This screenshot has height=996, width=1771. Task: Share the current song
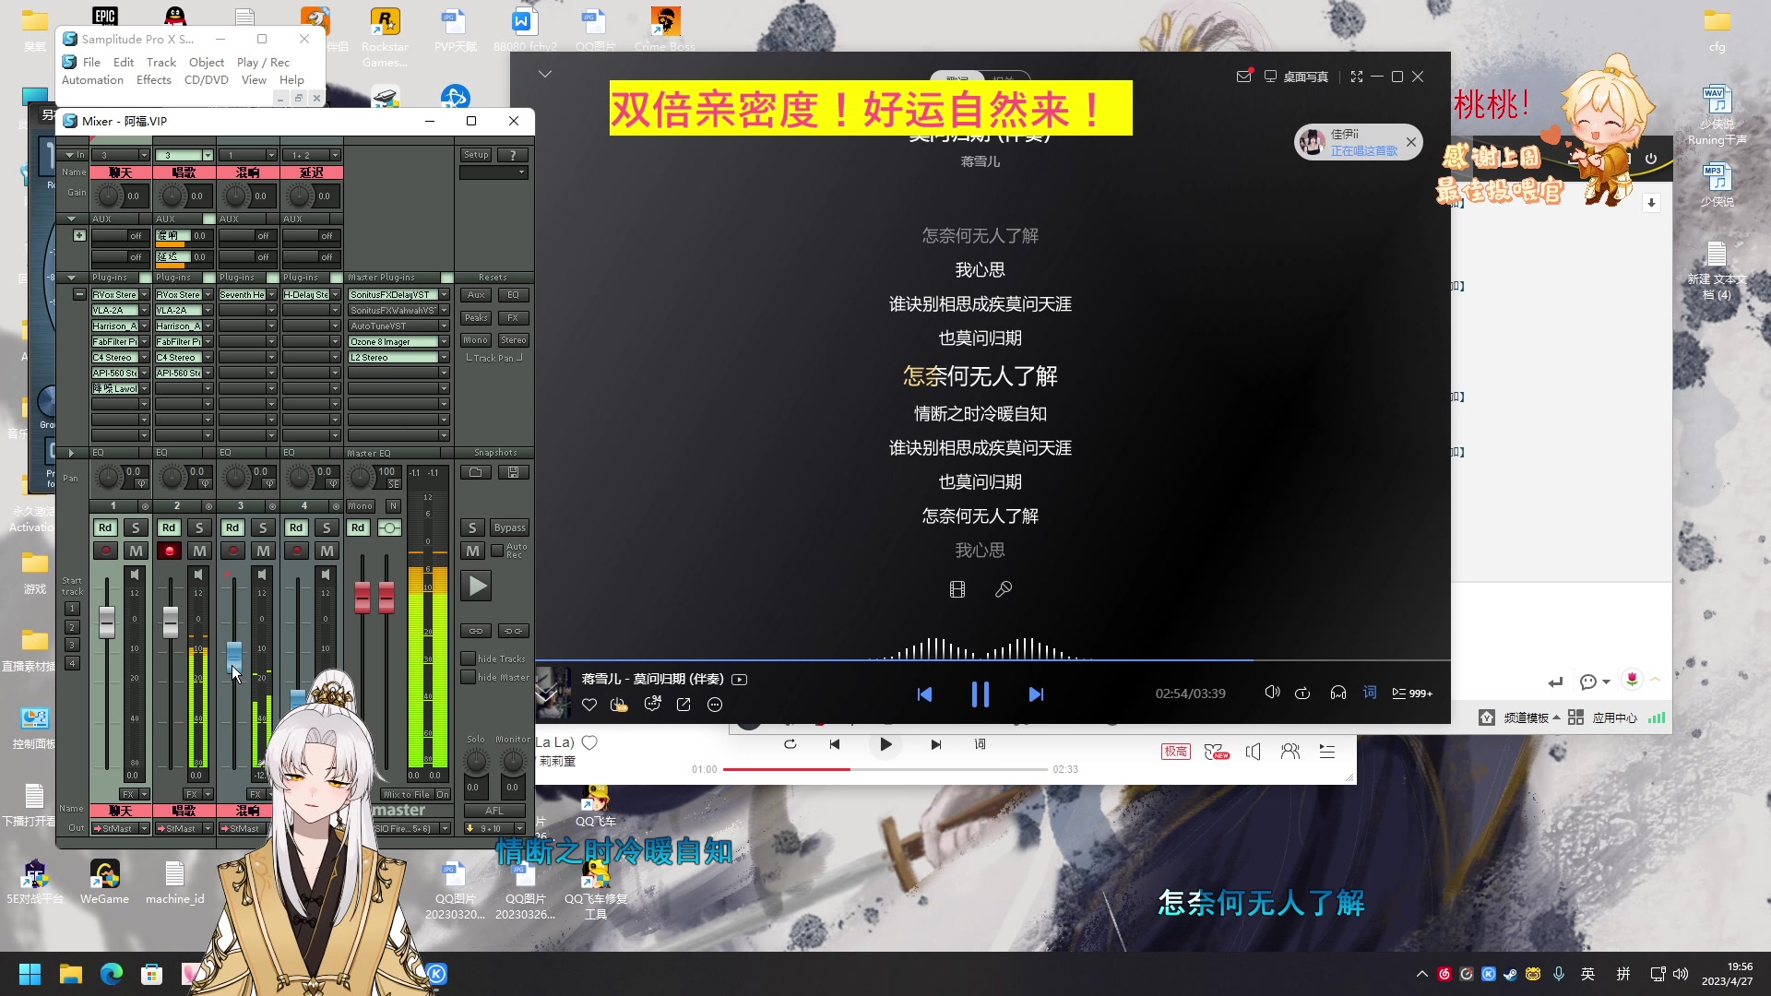pos(683,705)
